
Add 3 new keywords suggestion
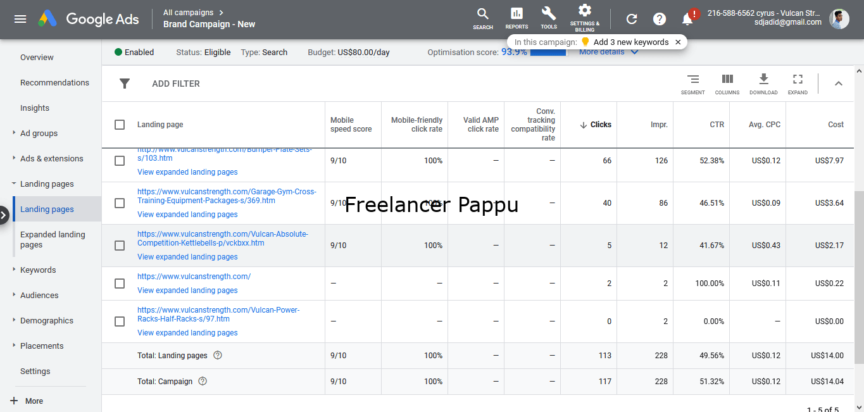point(631,42)
